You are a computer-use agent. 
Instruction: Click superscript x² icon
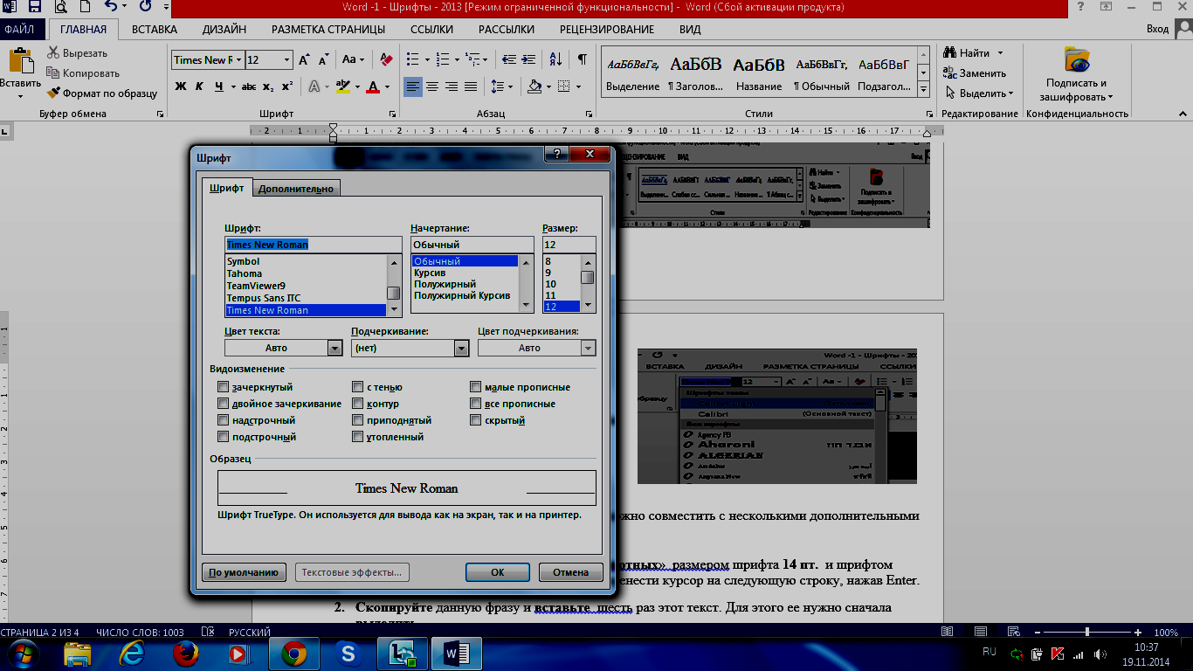coord(286,86)
